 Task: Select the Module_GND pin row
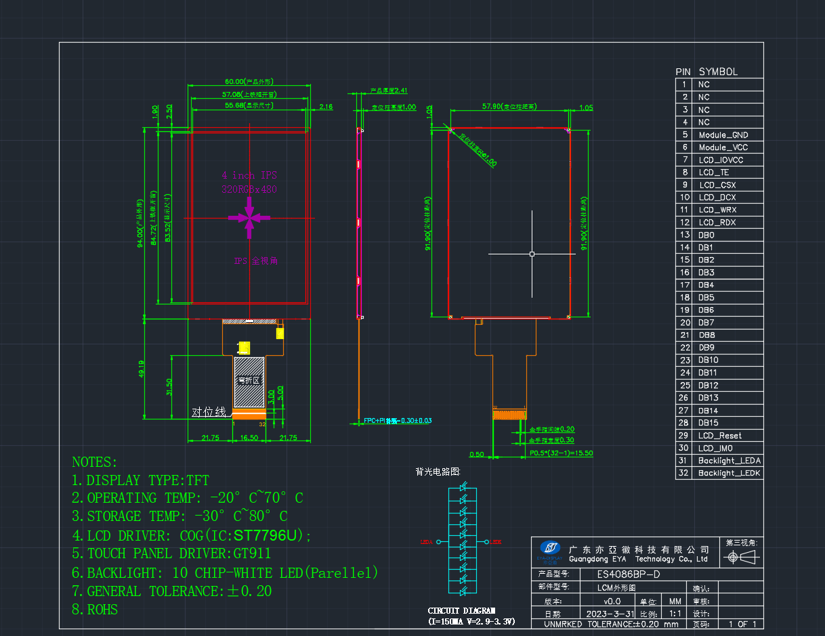coord(719,135)
